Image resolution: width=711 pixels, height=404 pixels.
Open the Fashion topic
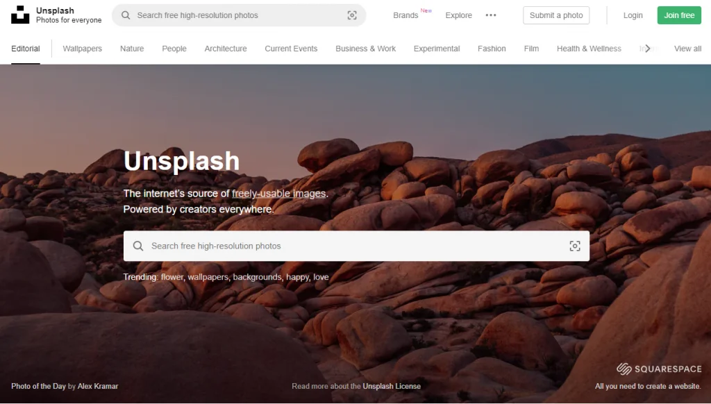coord(492,49)
